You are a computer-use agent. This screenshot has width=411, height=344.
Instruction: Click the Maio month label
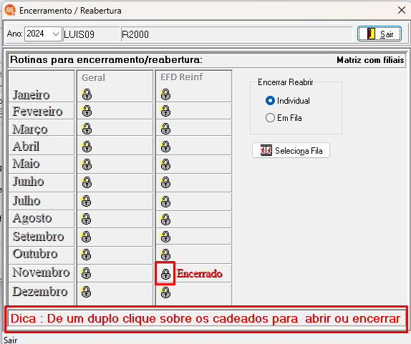click(26, 164)
